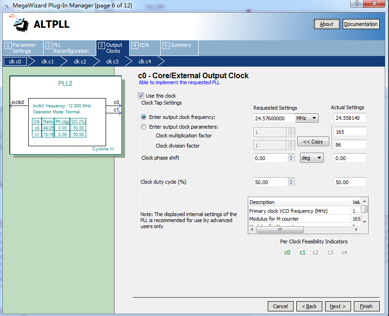Click the Next > button
Viewport: 389px width, 316px height.
point(338,306)
